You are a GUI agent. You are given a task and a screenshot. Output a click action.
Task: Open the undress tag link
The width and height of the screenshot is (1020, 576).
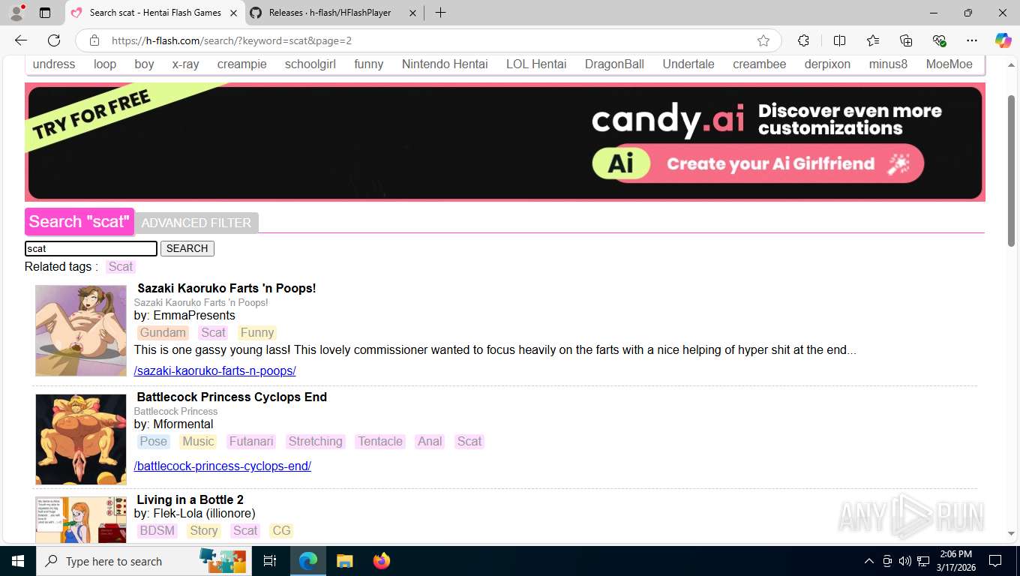[x=54, y=64]
